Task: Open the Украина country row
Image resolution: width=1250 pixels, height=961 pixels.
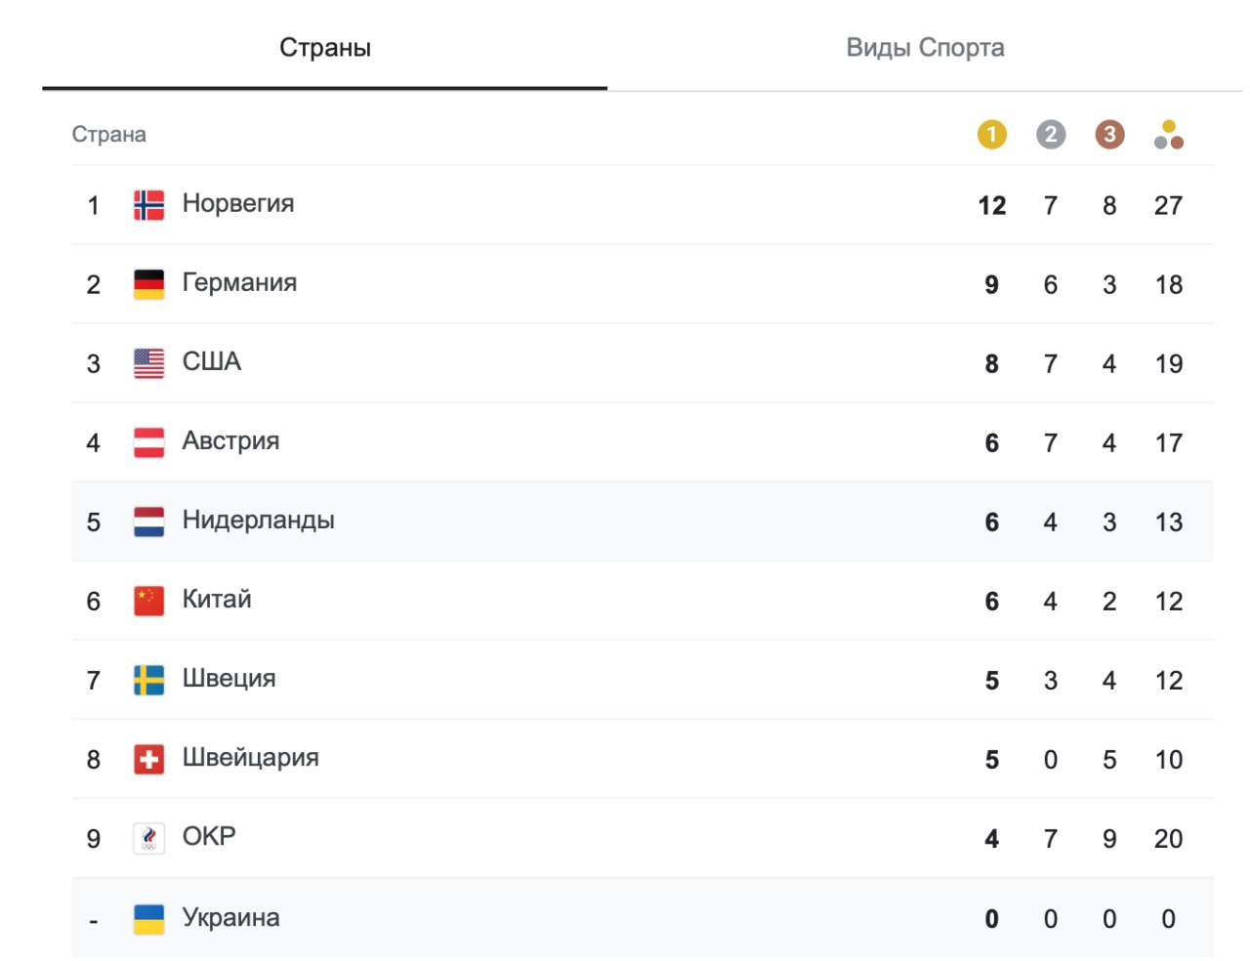Action: pos(231,918)
